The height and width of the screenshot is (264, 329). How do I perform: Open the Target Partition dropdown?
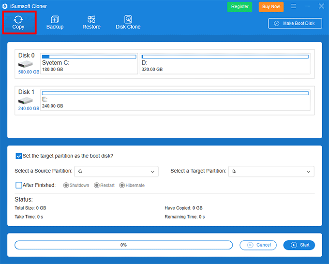[x=271, y=172]
